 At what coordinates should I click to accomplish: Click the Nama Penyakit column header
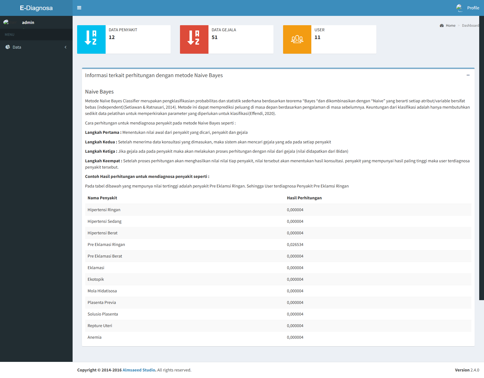[102, 198]
